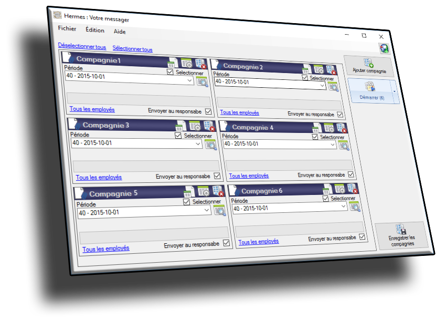Screen dimensions: 446x330
Task: Follow Tous les employés link in Compagnie 6
Action: point(259,242)
